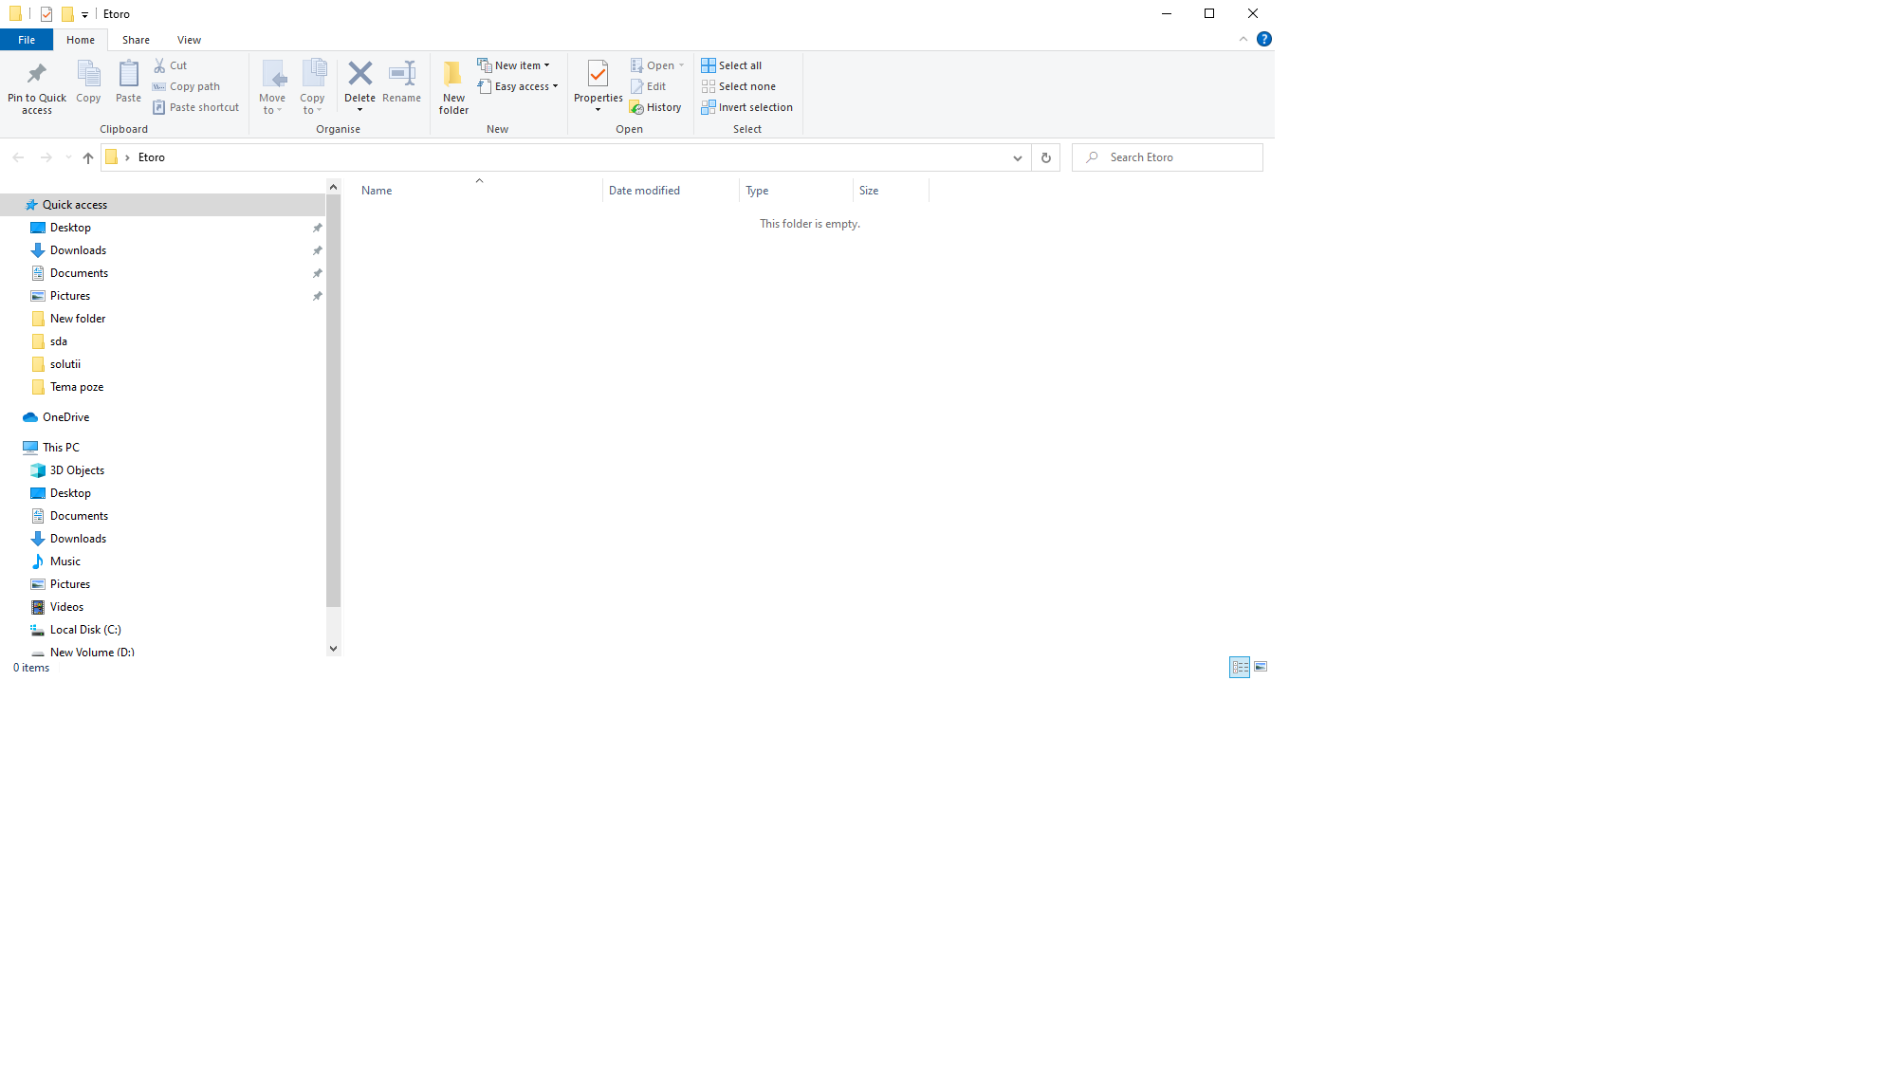
Task: Click the Copy ribbon button
Action: point(88,83)
